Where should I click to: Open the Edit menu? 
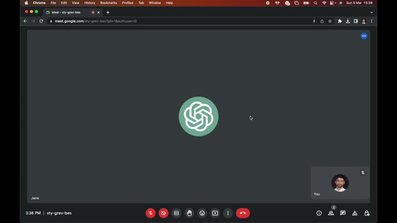click(64, 3)
